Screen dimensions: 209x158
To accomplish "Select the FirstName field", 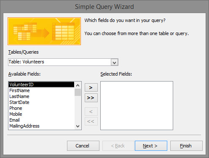I will pyautogui.click(x=42, y=90).
